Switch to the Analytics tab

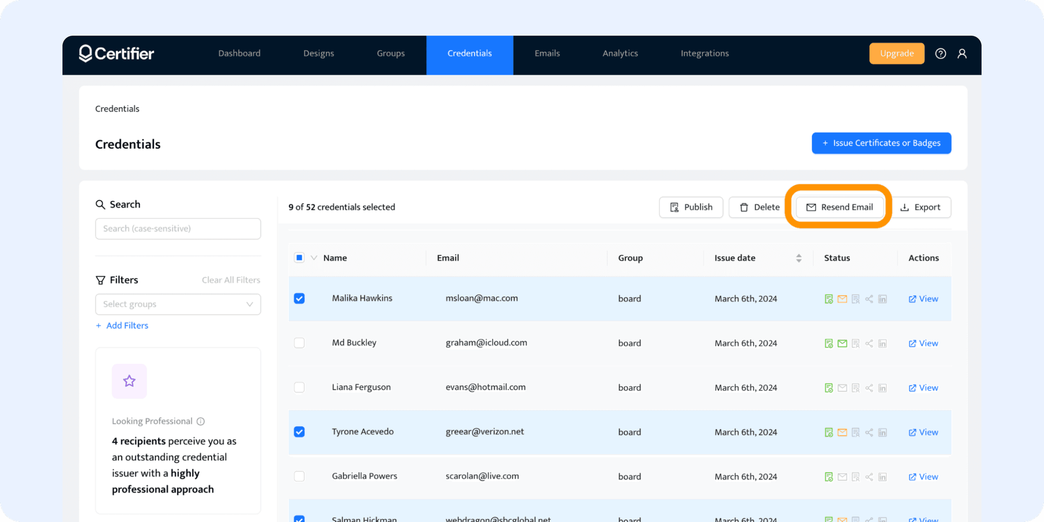(x=620, y=53)
